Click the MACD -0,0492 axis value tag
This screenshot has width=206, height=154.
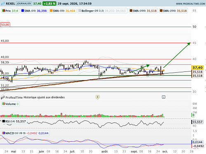click(x=198, y=146)
